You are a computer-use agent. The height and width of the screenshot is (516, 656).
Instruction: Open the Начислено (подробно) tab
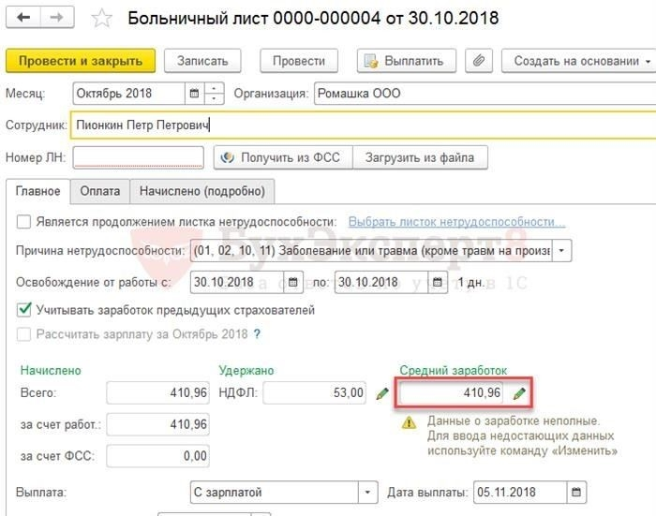click(x=202, y=191)
